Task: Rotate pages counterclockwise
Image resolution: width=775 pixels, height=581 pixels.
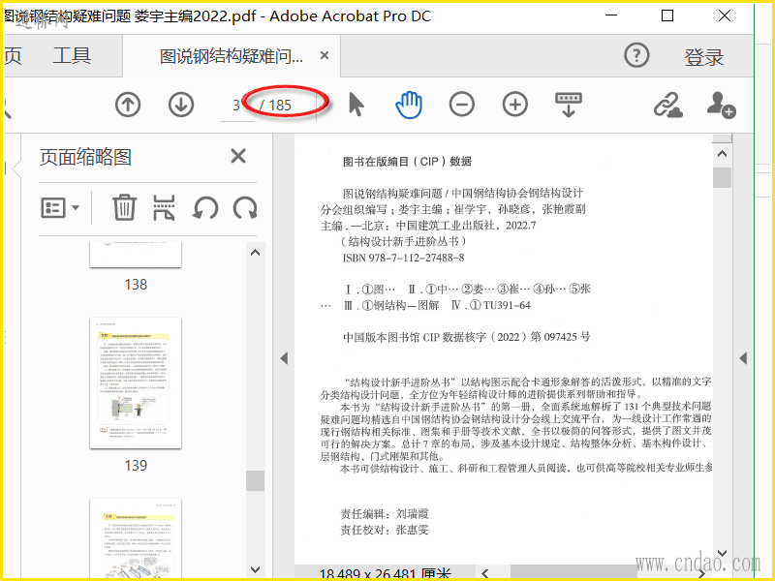Action: [x=205, y=207]
